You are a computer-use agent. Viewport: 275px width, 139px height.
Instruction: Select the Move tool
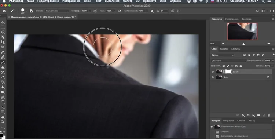(3, 22)
